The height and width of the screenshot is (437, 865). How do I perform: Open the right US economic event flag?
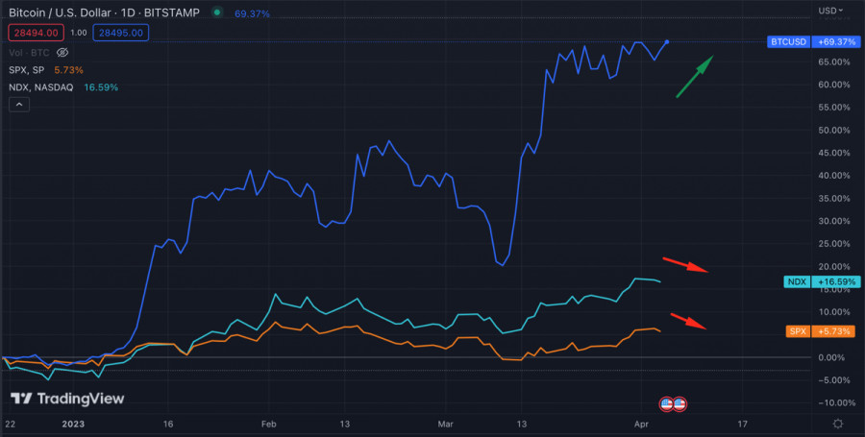pos(680,404)
